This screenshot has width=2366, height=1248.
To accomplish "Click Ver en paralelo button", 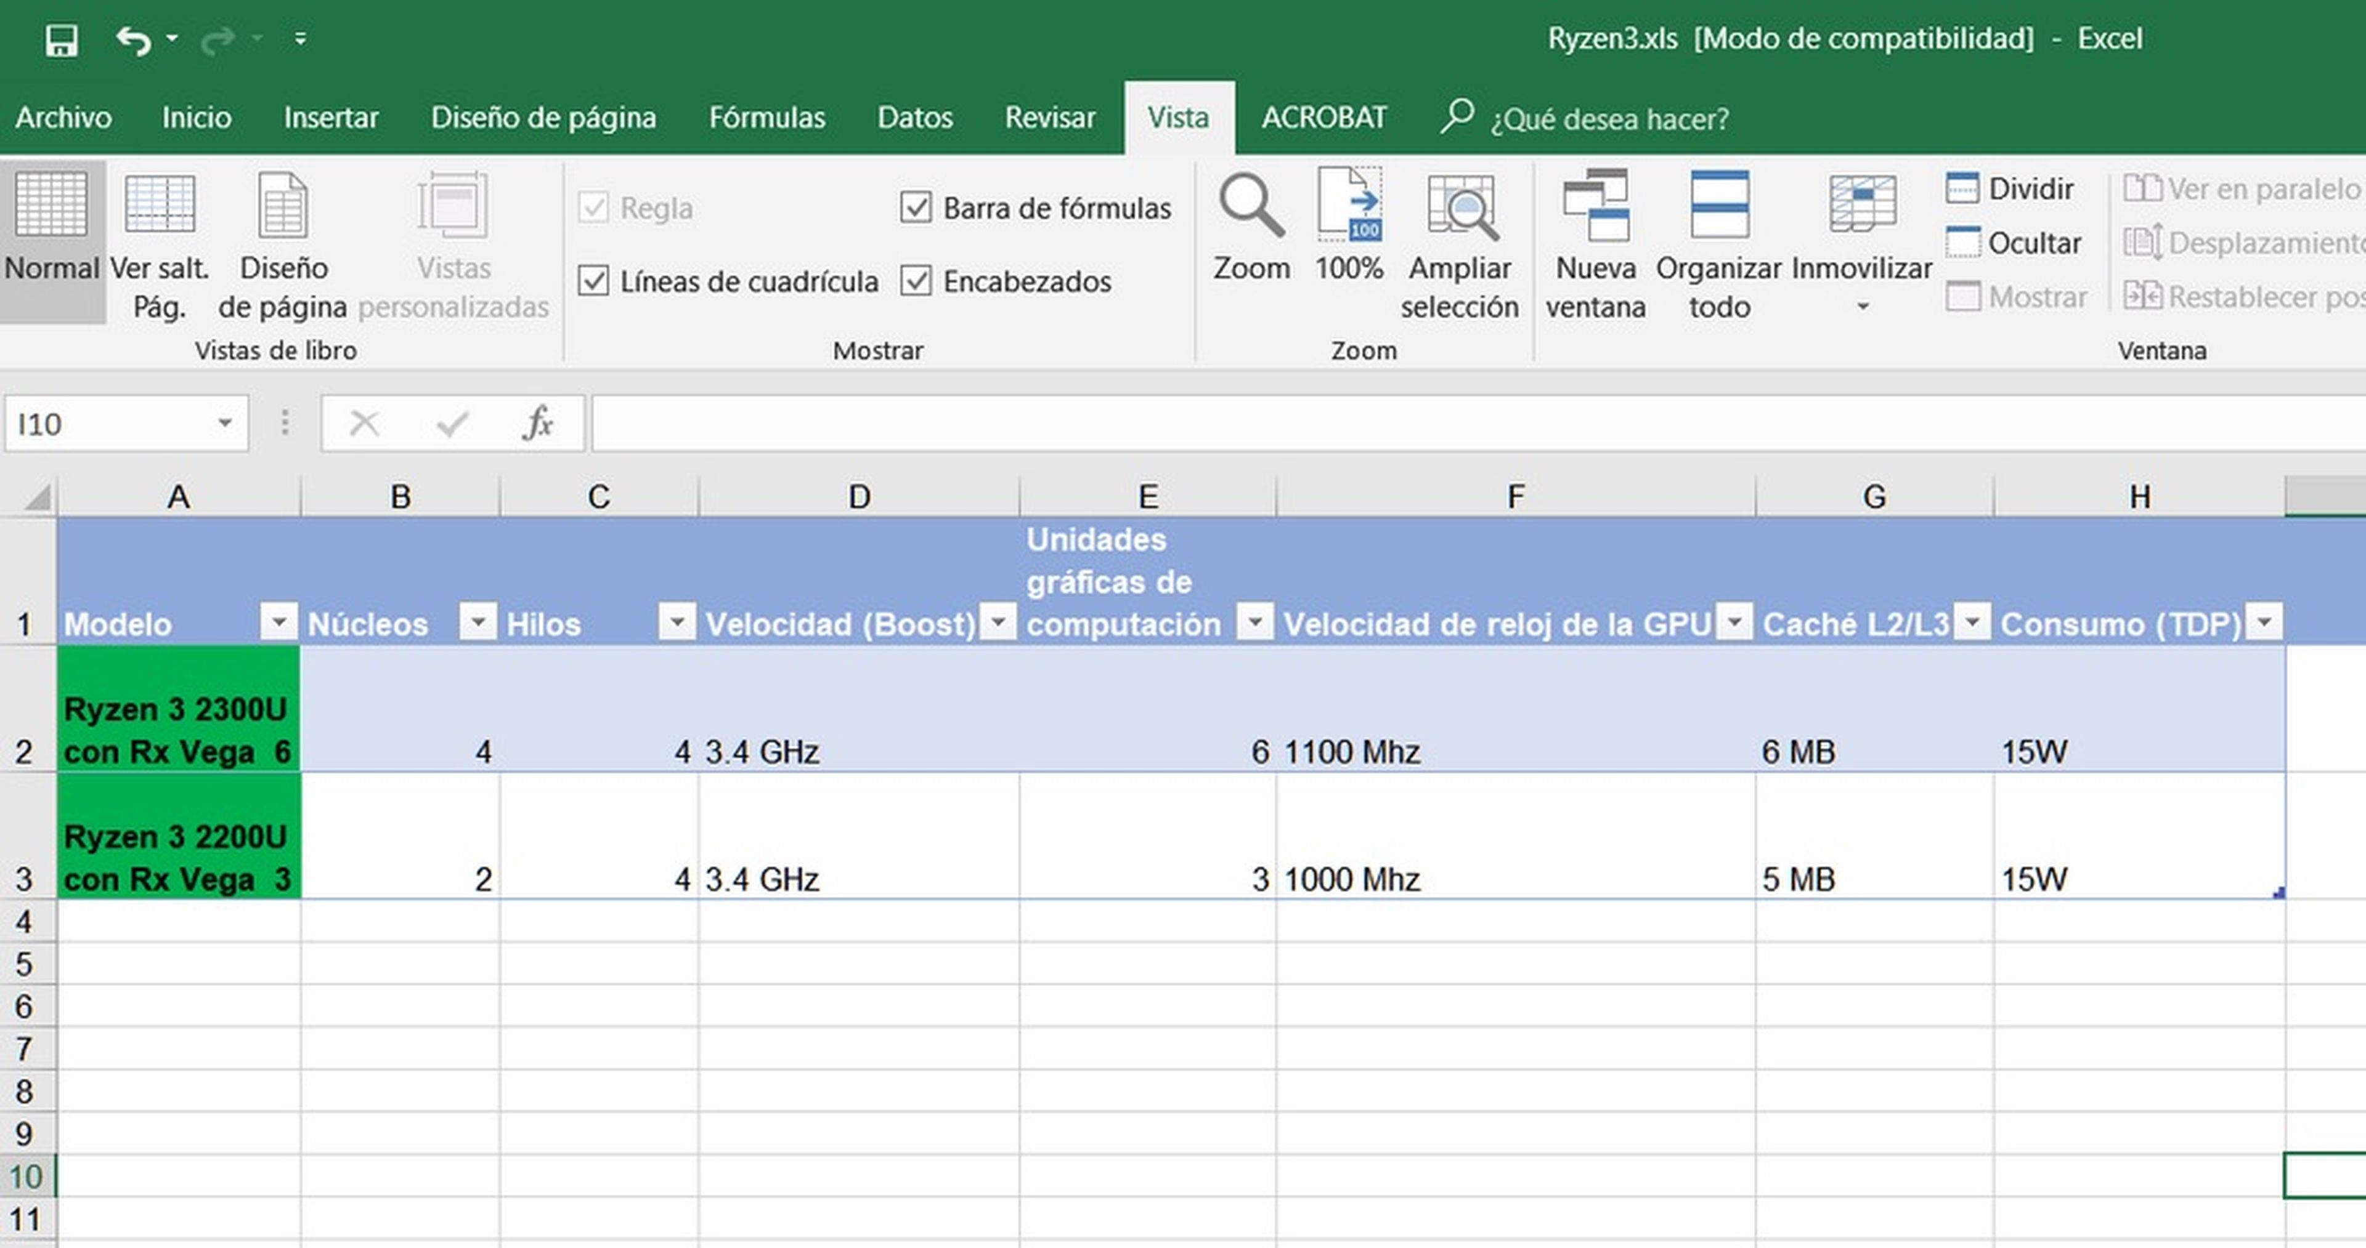I will [x=2242, y=189].
